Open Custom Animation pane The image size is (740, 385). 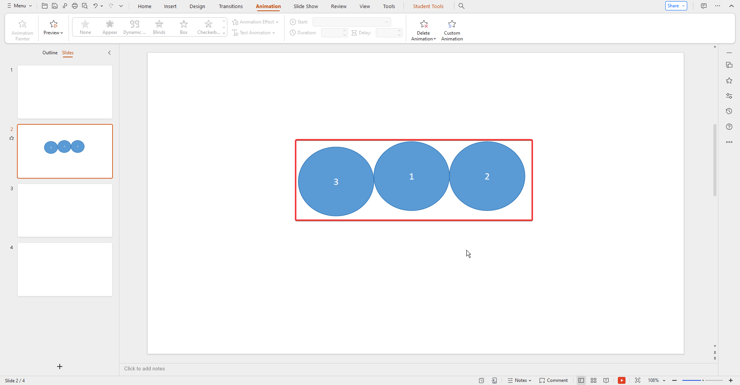452,30
